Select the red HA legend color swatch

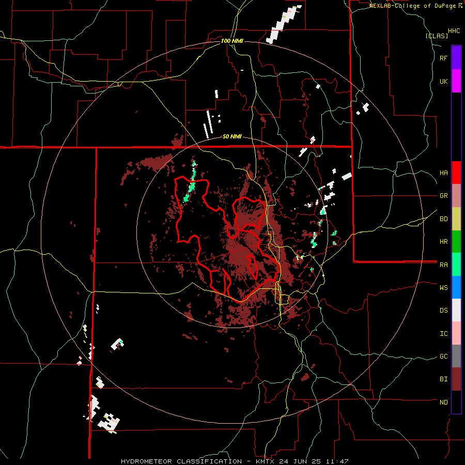click(x=456, y=173)
